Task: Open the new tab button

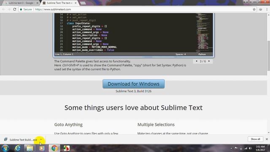Action: coord(83,3)
